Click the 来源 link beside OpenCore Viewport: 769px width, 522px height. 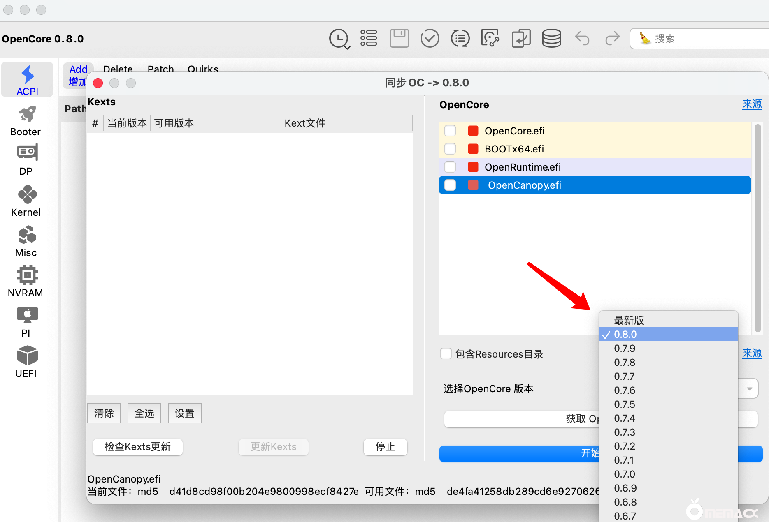(752, 104)
